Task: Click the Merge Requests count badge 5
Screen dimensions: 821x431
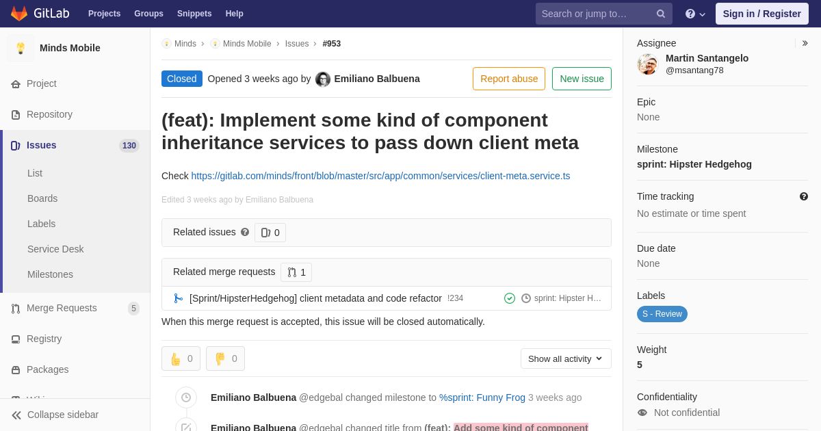Action: tap(133, 309)
